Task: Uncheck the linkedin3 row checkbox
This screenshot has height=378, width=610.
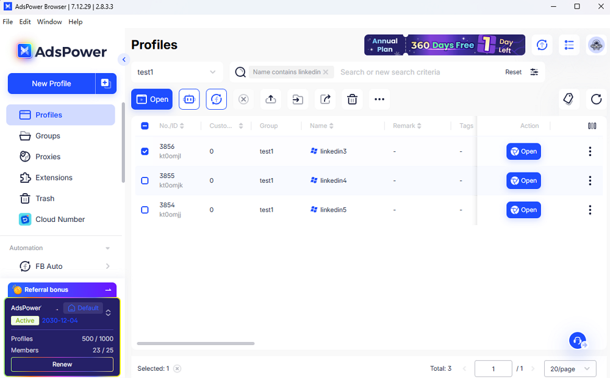Action: (x=145, y=151)
